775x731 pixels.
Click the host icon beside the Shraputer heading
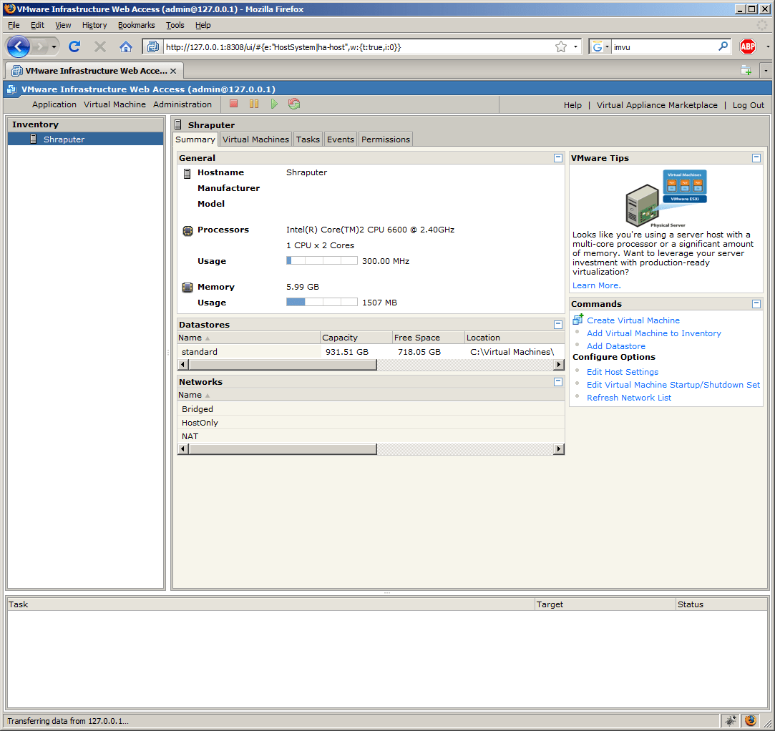[x=178, y=124]
